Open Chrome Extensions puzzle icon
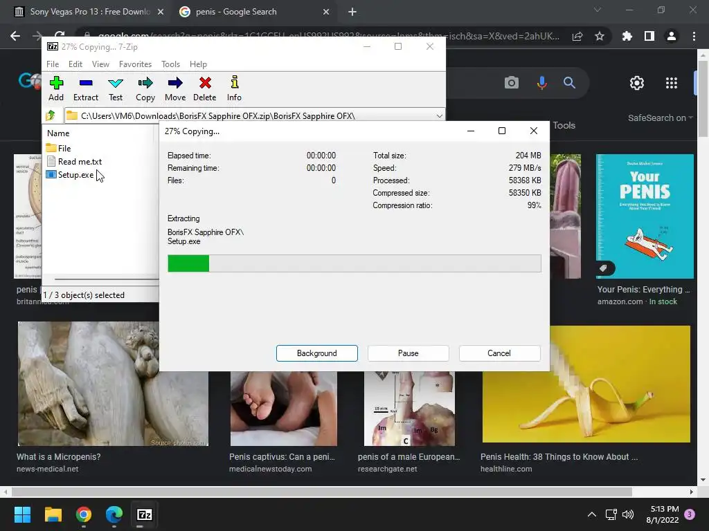This screenshot has height=531, width=709. [x=627, y=36]
